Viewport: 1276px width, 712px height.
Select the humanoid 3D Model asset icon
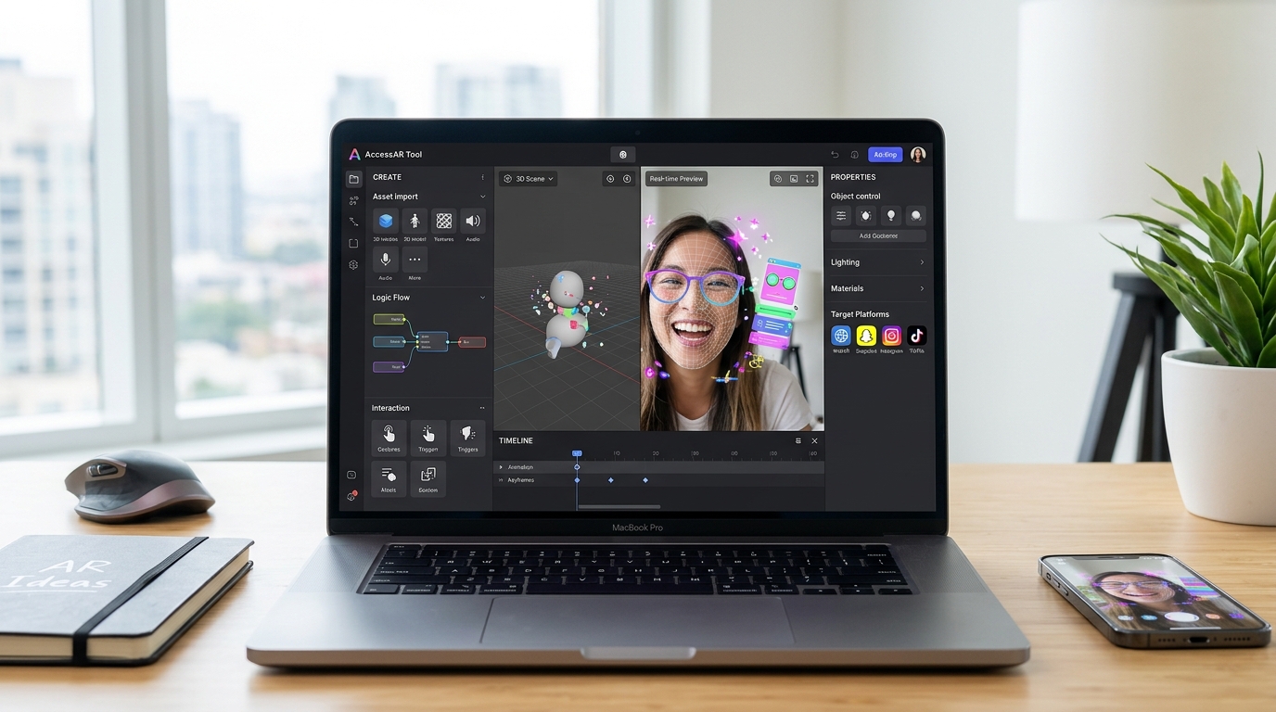pyautogui.click(x=415, y=221)
